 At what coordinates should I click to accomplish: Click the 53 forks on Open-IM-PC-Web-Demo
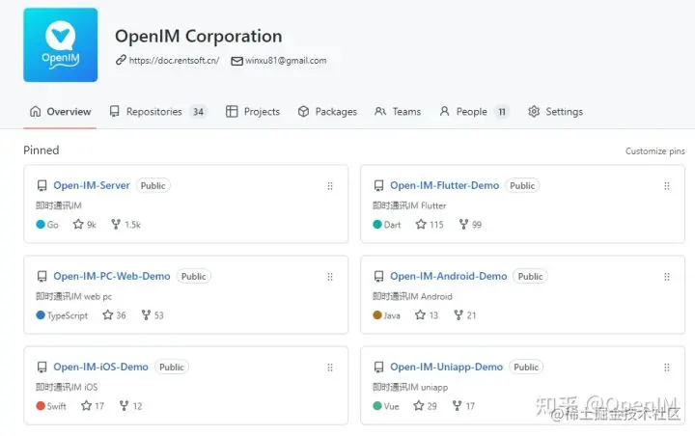(x=153, y=315)
